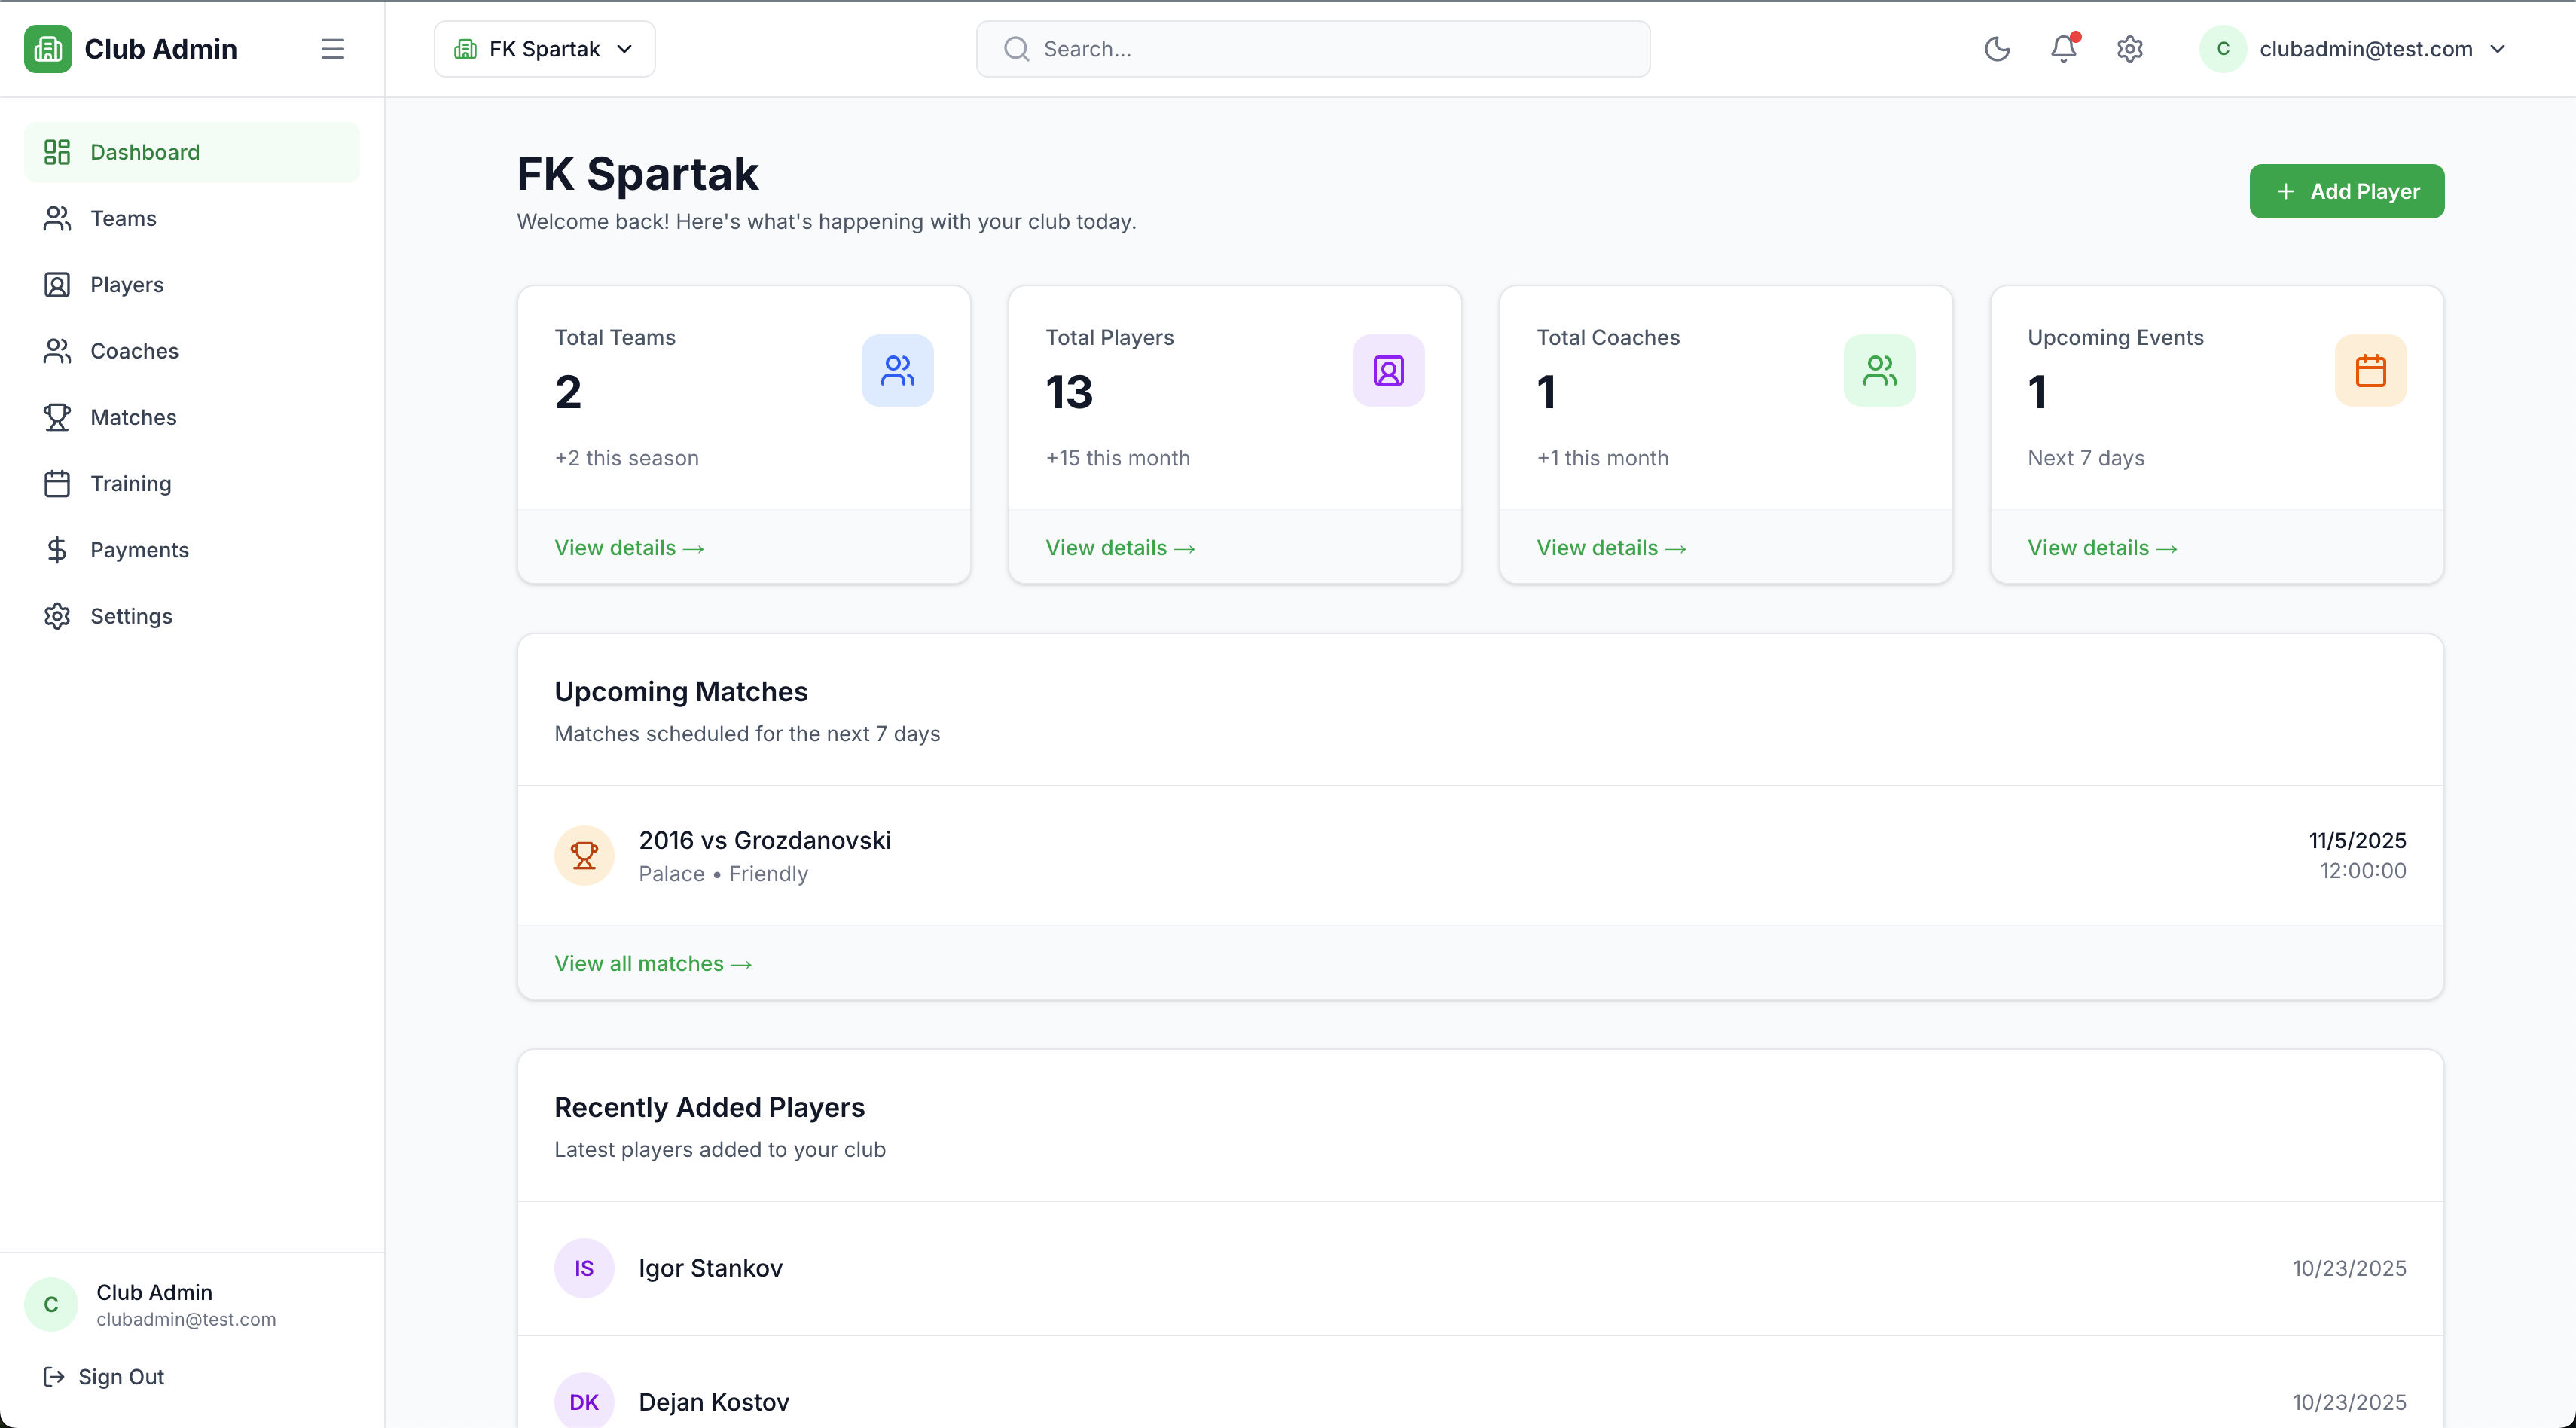The height and width of the screenshot is (1428, 2576).
Task: Click the trophy icon beside the Grozdanovski match
Action: tap(584, 855)
